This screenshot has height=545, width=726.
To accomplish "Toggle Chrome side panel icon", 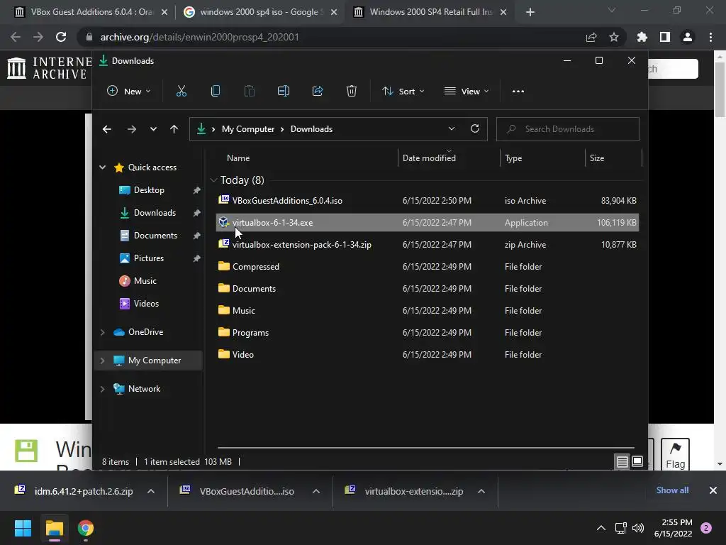I will pyautogui.click(x=665, y=37).
